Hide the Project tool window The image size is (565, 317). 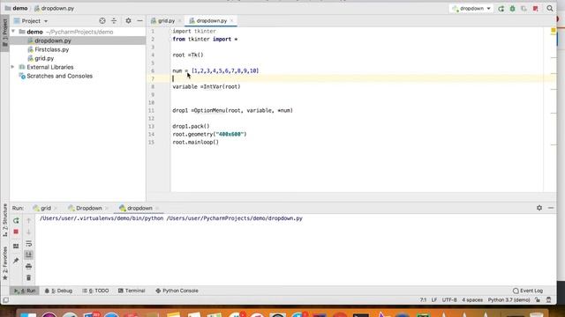139,21
